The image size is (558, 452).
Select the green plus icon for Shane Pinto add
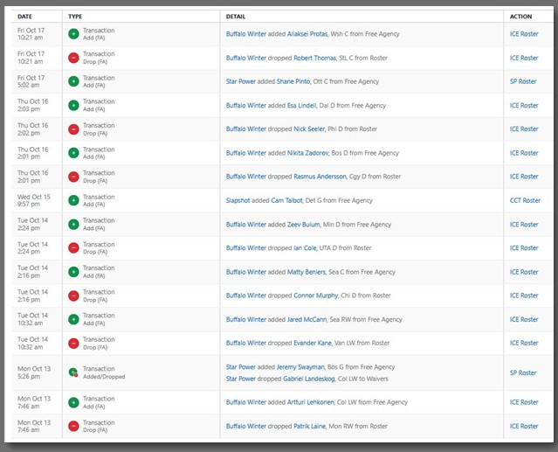73,81
